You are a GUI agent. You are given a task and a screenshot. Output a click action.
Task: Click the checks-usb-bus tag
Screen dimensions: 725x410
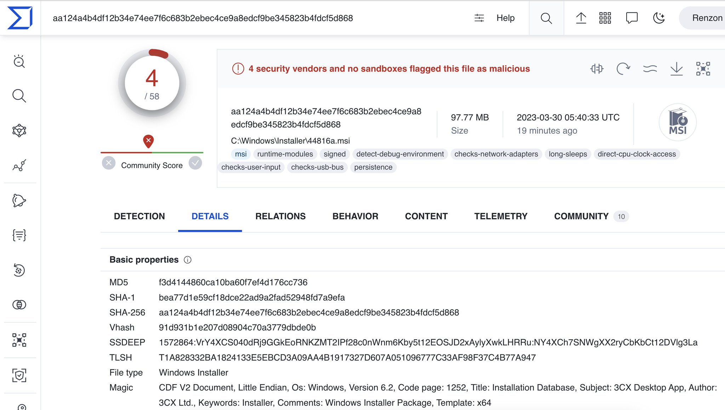pyautogui.click(x=317, y=167)
